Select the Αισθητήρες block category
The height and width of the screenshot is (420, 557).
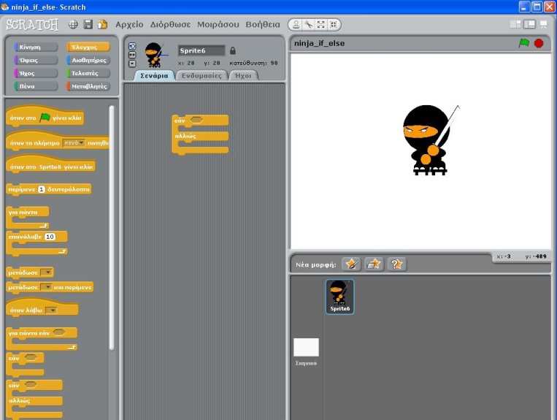point(88,61)
